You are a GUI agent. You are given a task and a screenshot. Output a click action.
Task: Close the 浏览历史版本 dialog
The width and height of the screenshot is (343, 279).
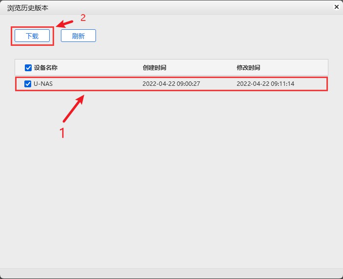point(336,7)
